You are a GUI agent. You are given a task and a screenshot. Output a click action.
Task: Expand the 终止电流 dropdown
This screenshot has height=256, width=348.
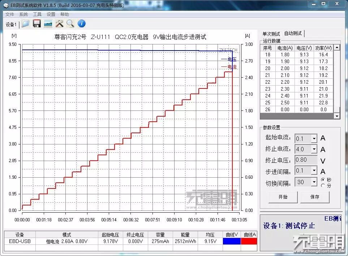tap(314, 149)
